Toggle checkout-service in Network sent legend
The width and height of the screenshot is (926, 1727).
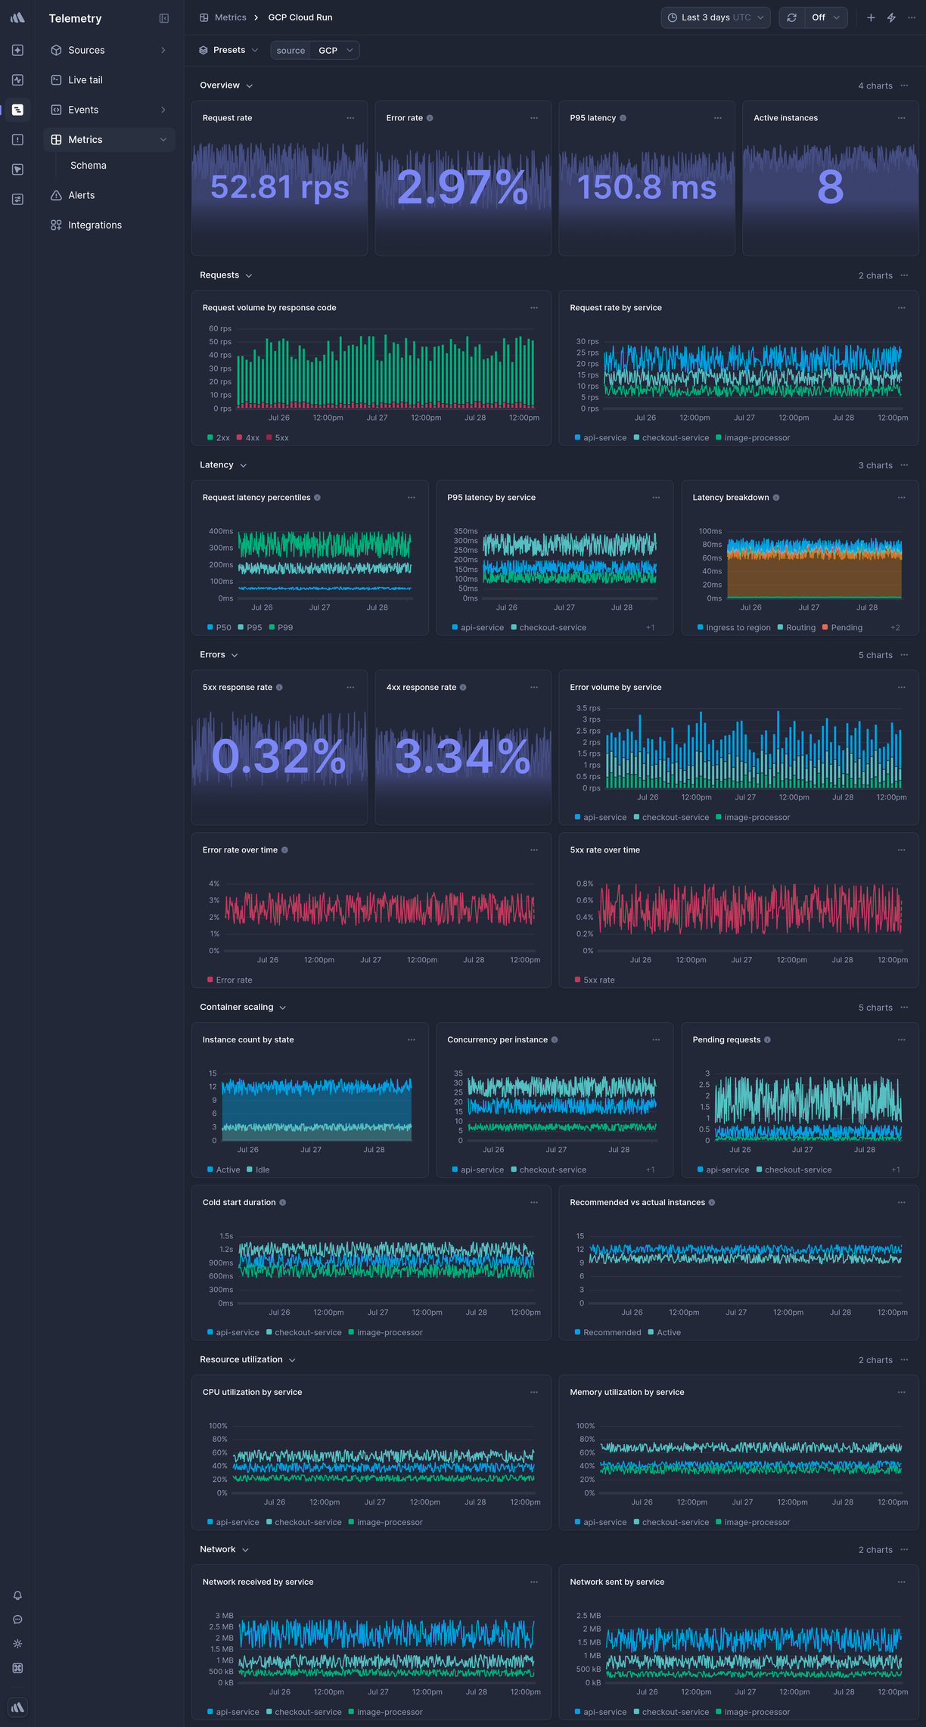pos(671,1712)
